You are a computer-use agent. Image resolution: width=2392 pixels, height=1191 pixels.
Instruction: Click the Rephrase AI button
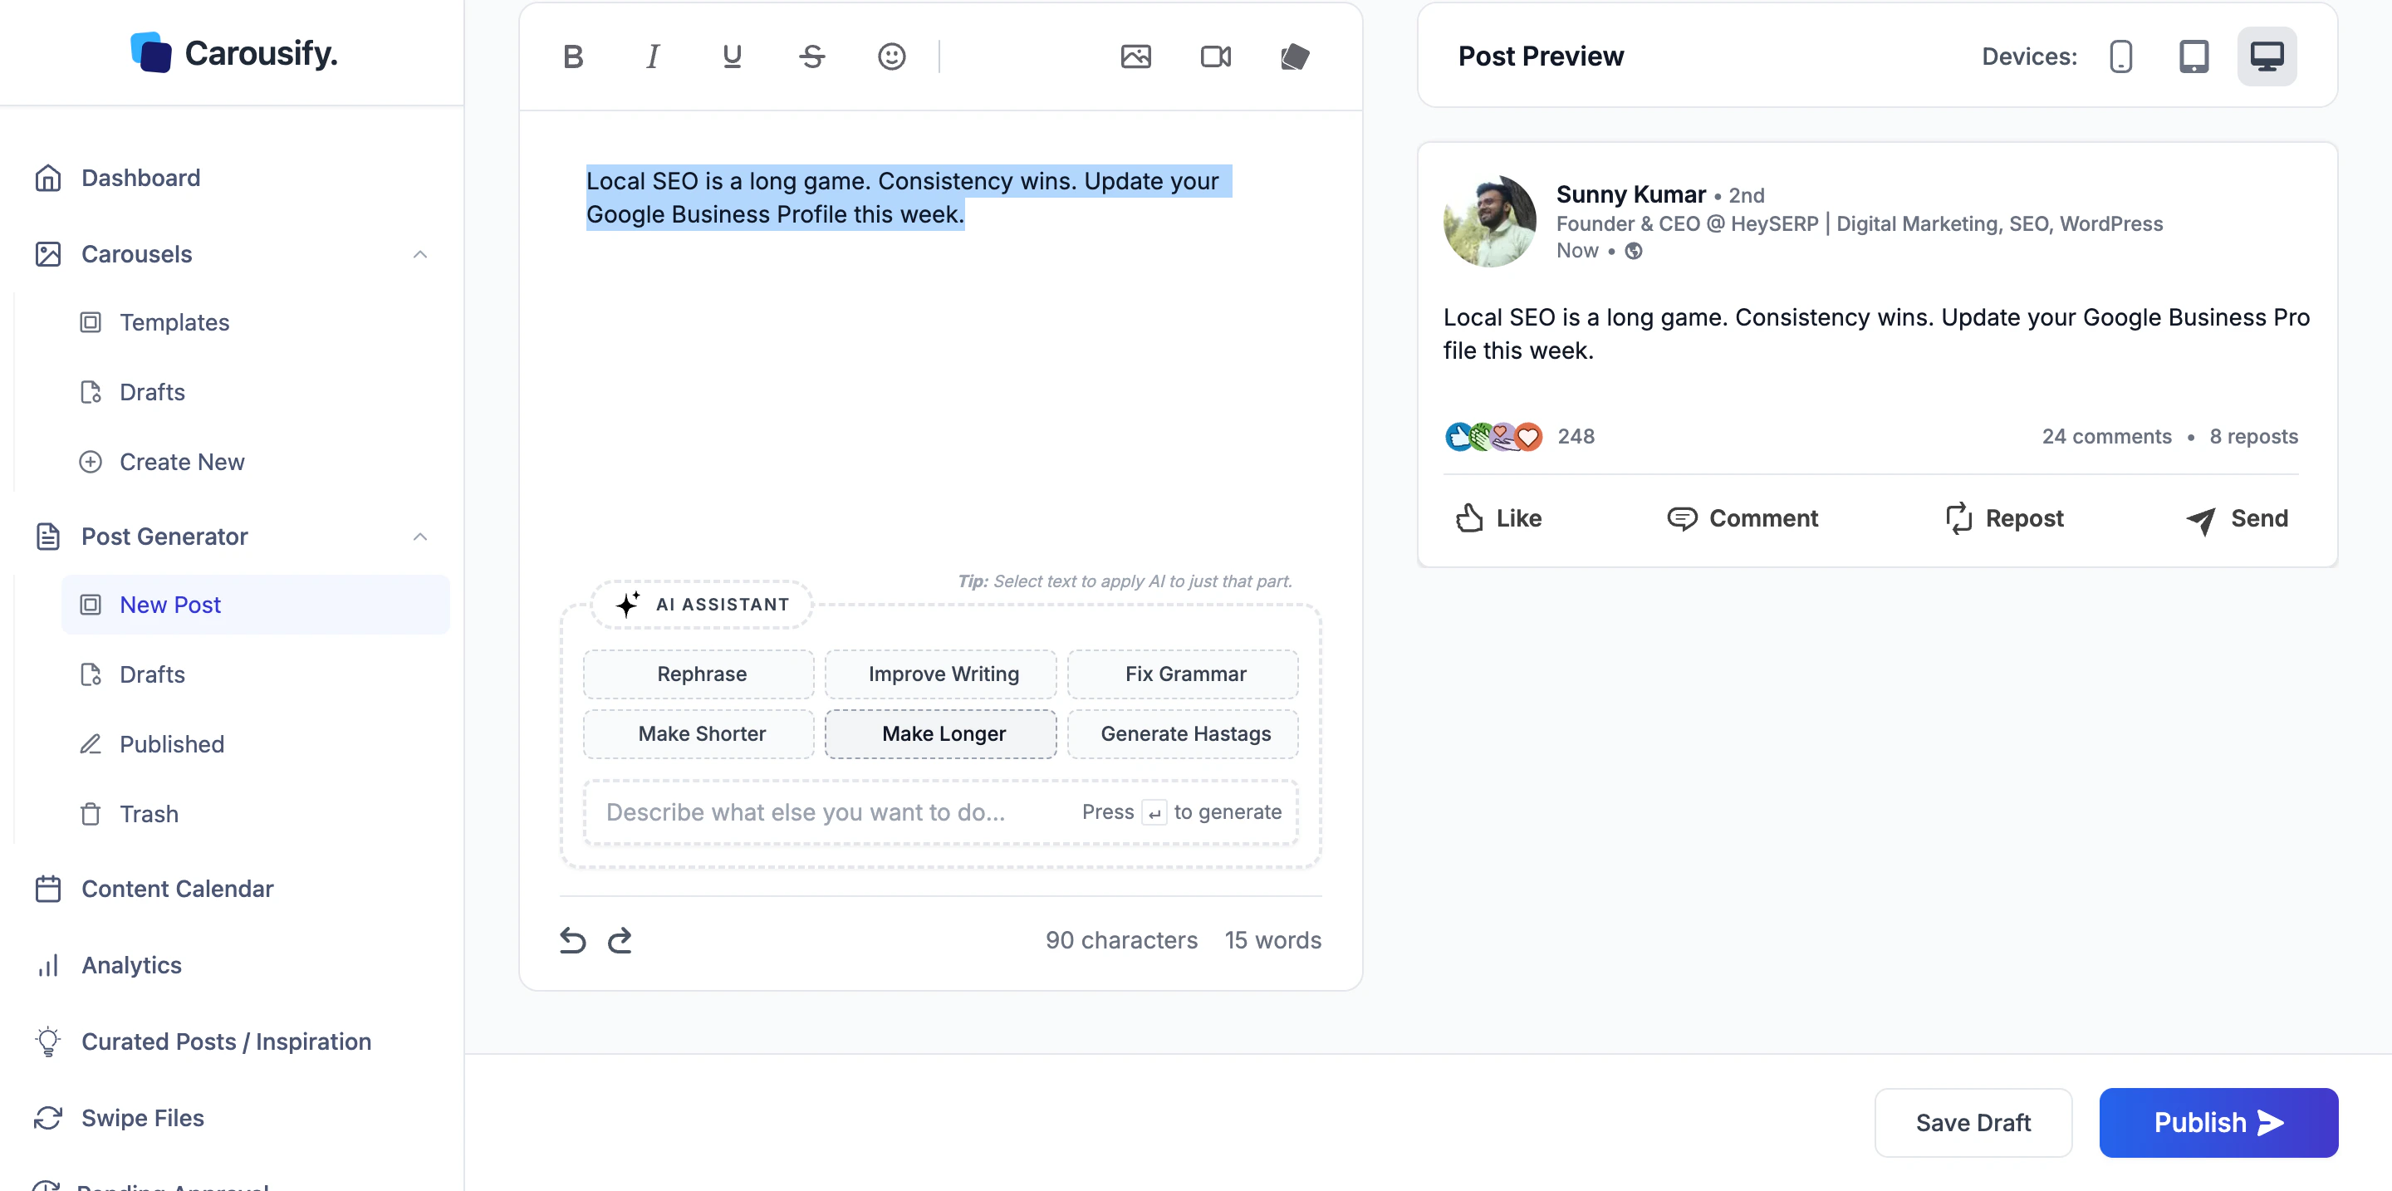pyautogui.click(x=699, y=674)
